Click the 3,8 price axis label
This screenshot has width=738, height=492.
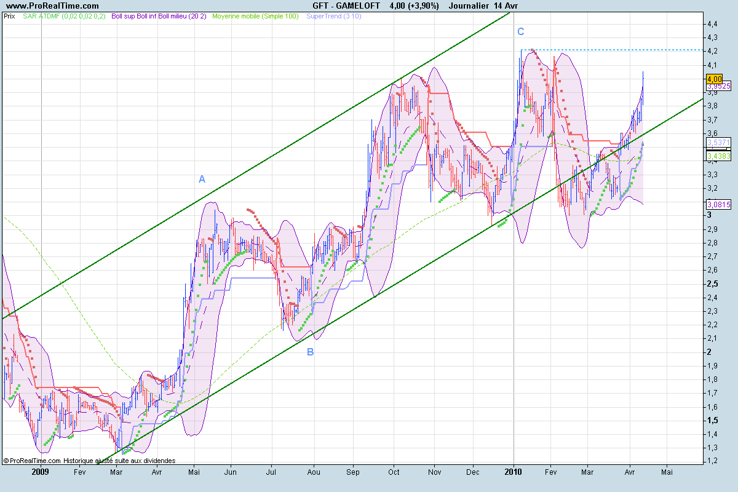(x=712, y=106)
